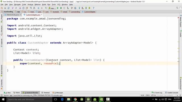Screen dimensions: 182x102
Task: Toggle the Android Monitor tool window
Action: click(x=30, y=93)
